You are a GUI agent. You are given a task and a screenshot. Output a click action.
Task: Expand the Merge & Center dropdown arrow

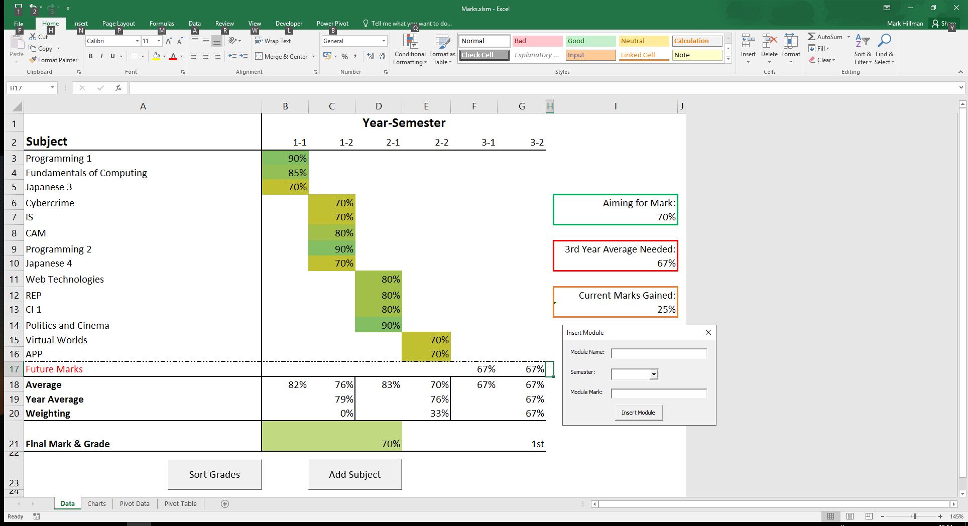313,57
